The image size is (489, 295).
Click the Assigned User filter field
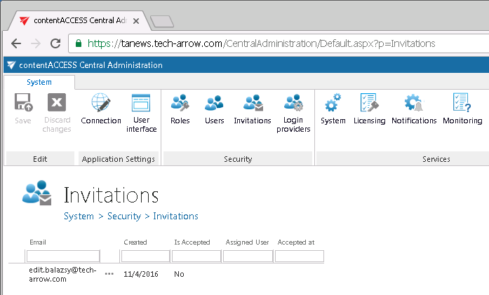pos(248,256)
